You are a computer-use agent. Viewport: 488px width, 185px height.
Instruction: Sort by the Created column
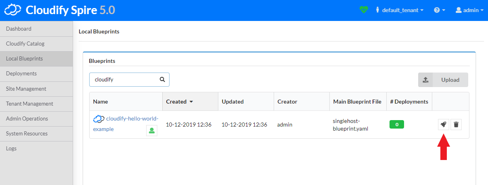[x=179, y=102]
